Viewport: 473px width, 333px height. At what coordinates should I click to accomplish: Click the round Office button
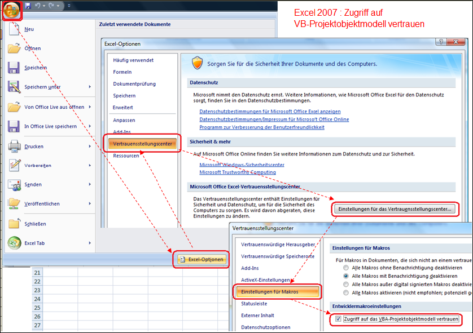[x=11, y=10]
